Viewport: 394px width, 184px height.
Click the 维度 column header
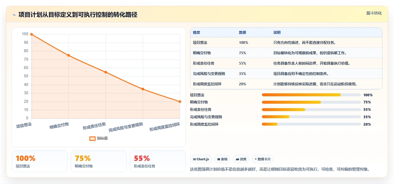pos(197,33)
